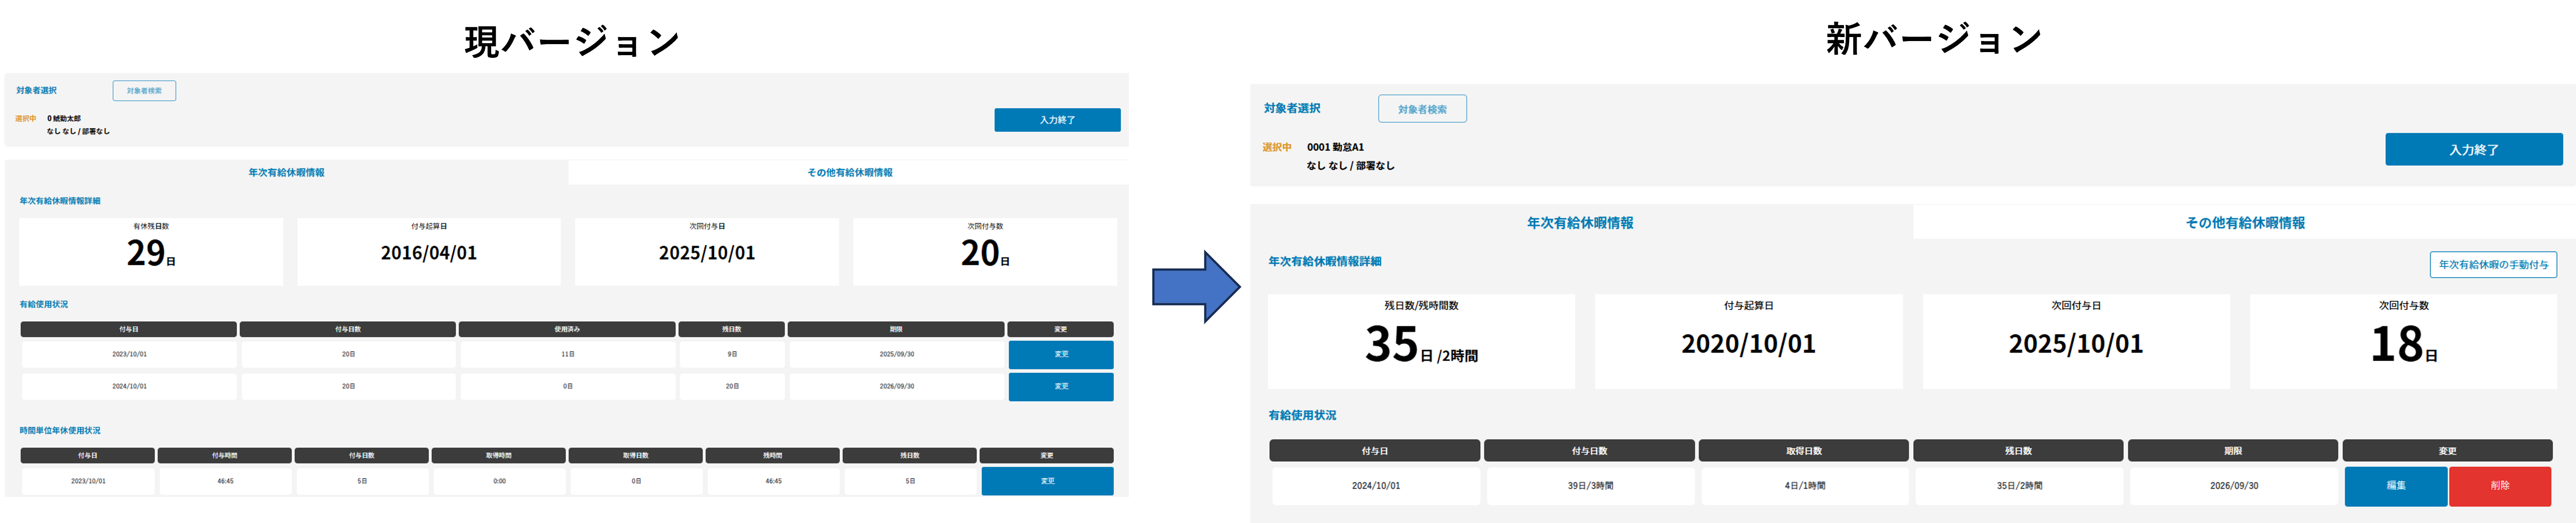Image resolution: width=2576 pixels, height=523 pixels.
Task: Click 対象者検索 above employee 0001 勤怠A1
Action: (x=1421, y=109)
